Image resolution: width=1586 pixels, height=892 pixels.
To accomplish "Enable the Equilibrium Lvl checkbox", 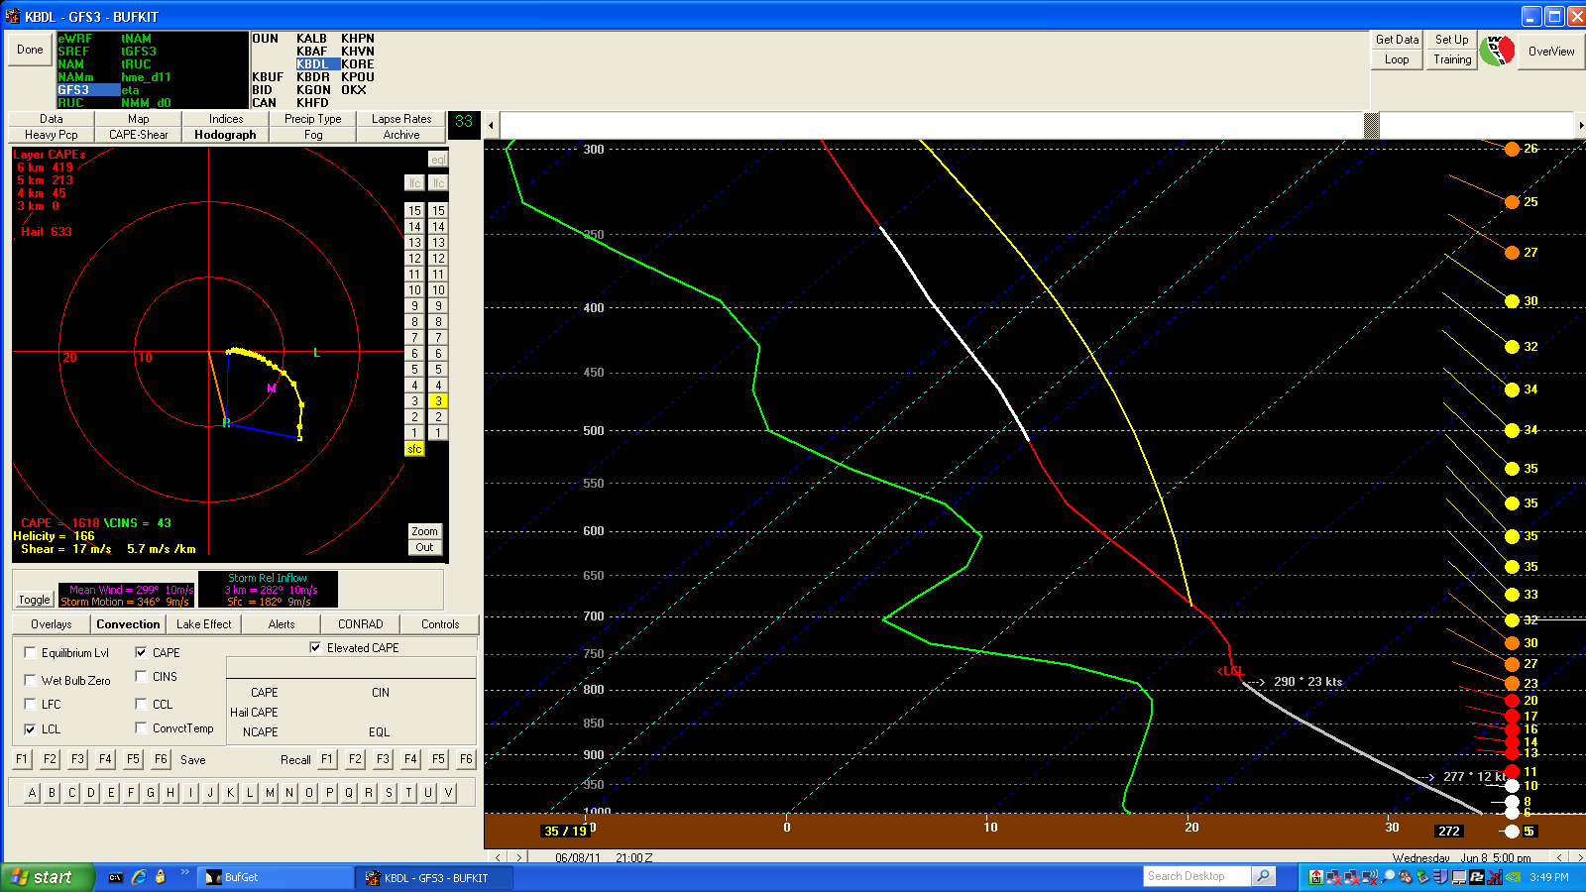I will pyautogui.click(x=31, y=653).
